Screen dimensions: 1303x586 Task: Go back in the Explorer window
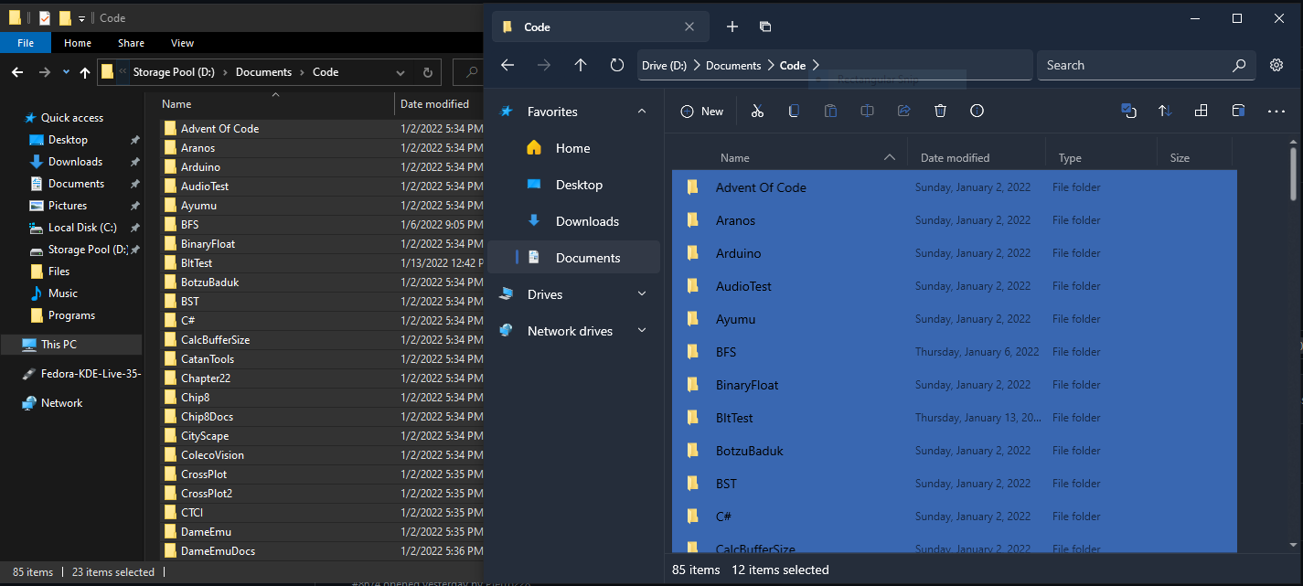click(x=17, y=72)
